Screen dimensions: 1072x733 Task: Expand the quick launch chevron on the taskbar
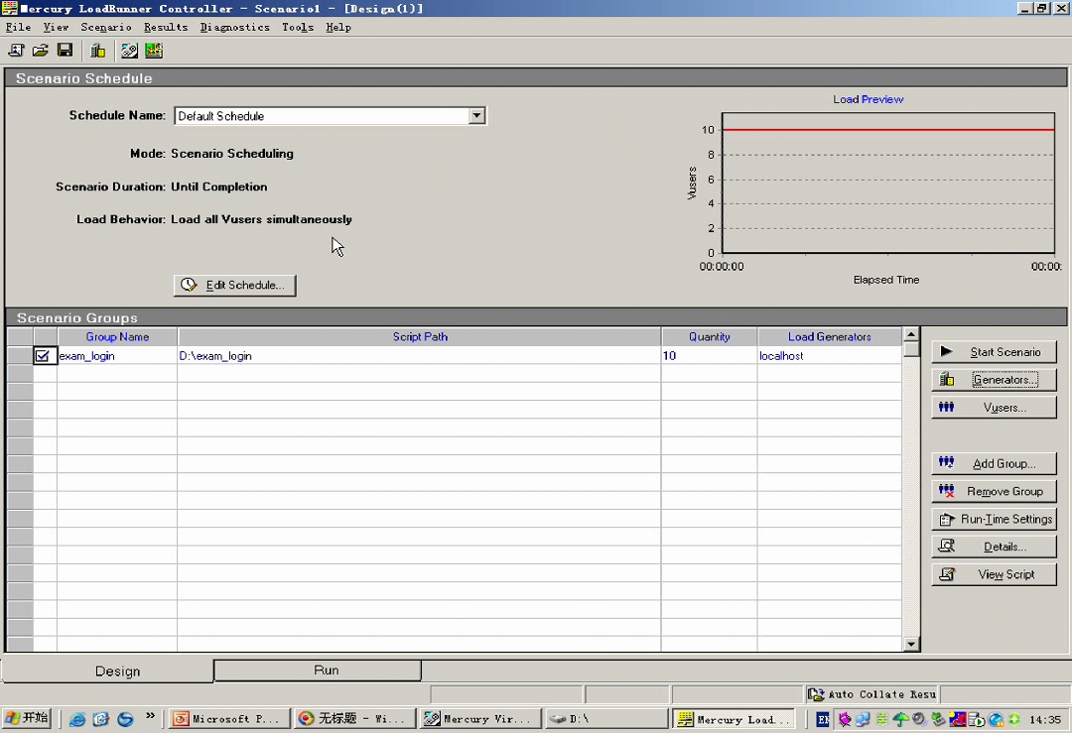click(x=150, y=716)
